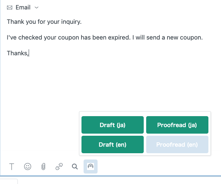Click the word "inquiry" in the first line
The image size is (221, 184).
(71, 22)
